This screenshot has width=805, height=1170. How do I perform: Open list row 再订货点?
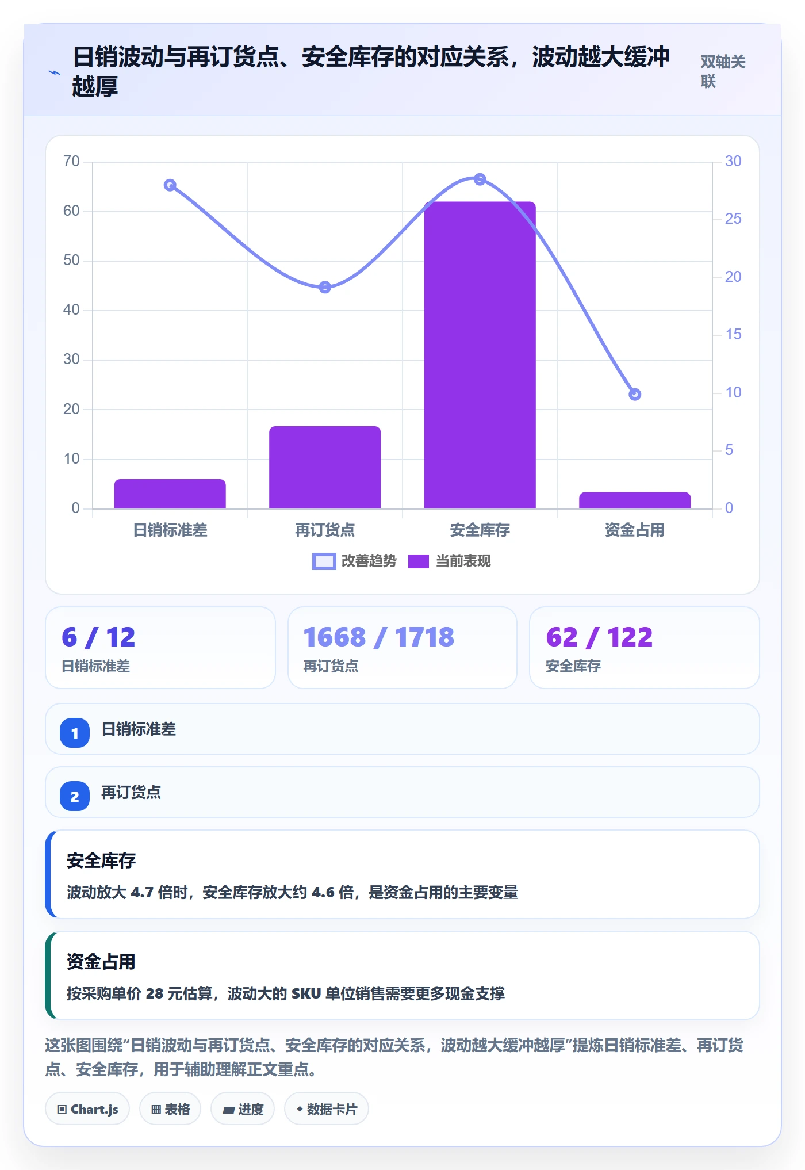click(402, 792)
